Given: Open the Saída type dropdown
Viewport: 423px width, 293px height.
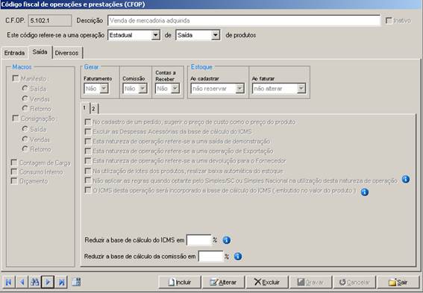Looking at the screenshot, I should pos(215,35).
